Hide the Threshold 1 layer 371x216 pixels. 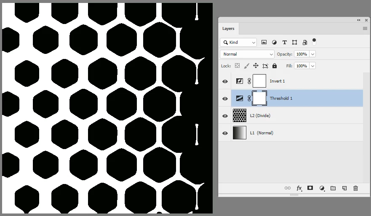225,99
